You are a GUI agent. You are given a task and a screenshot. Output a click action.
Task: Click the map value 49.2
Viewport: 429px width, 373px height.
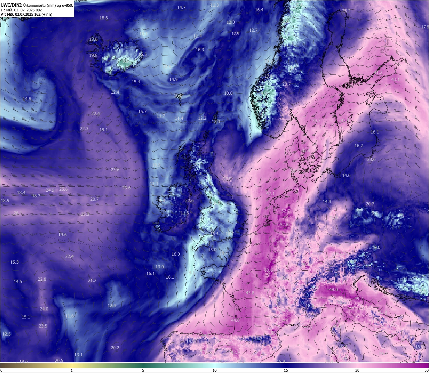click(x=359, y=299)
